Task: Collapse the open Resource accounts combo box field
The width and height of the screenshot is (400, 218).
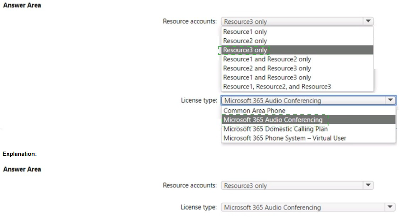Action: coord(292,22)
